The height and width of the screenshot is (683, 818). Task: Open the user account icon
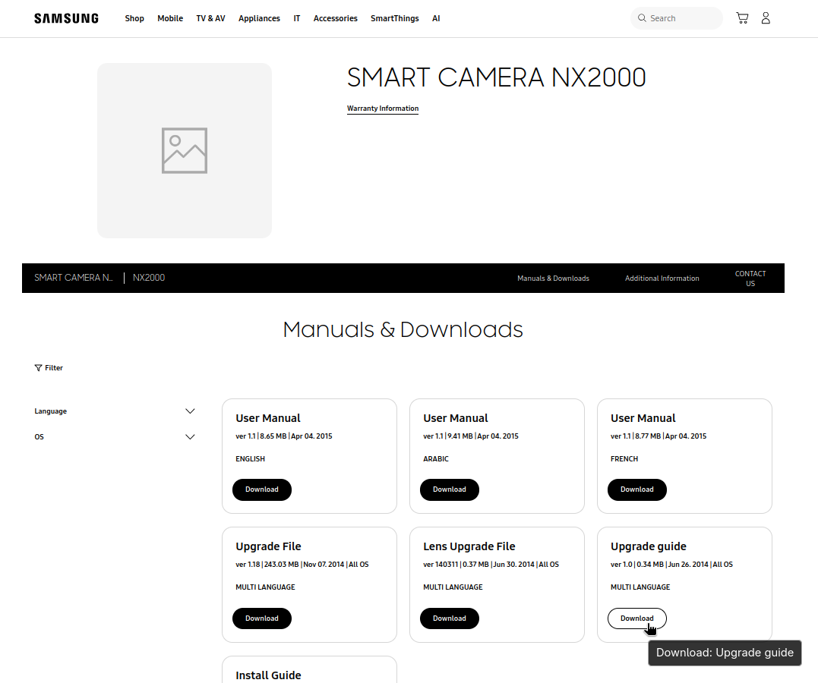(766, 18)
